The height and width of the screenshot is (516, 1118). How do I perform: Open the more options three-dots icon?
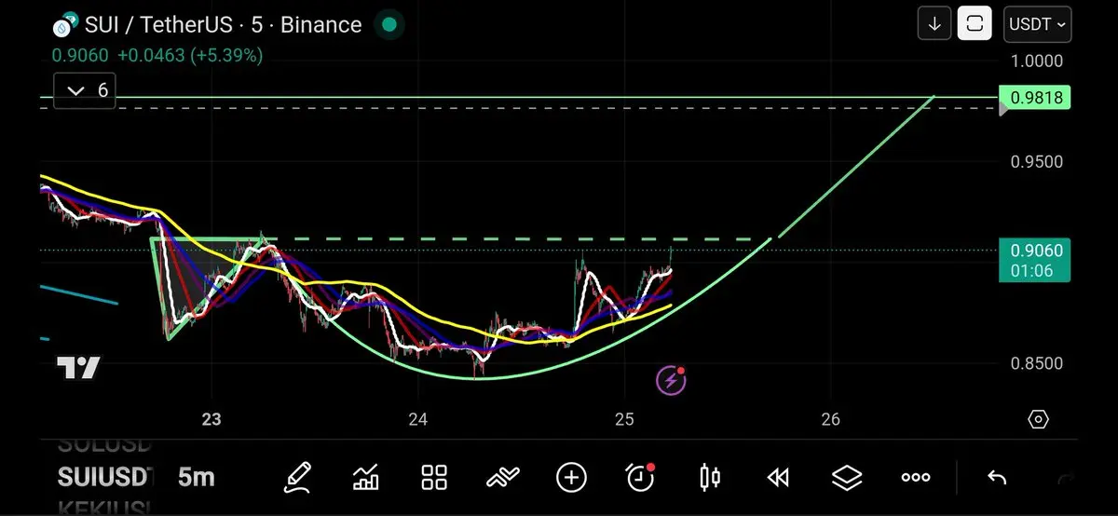pos(916,478)
